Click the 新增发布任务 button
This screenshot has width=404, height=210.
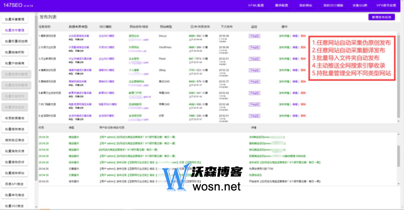coord(383,17)
